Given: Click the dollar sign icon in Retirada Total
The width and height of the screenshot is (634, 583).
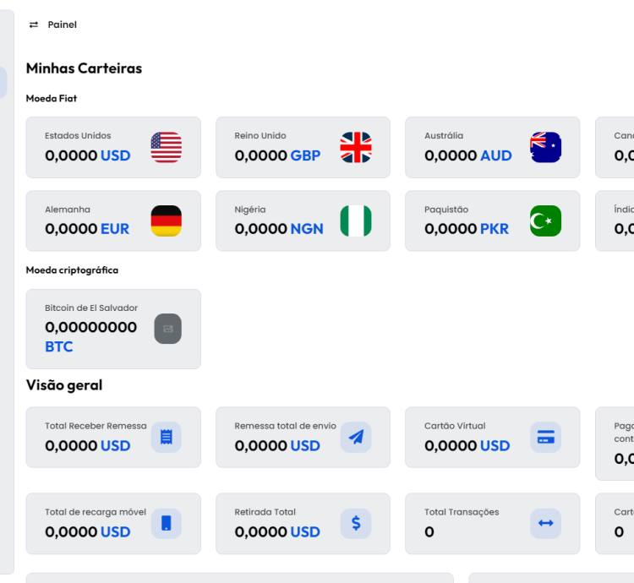Looking at the screenshot, I should [356, 524].
